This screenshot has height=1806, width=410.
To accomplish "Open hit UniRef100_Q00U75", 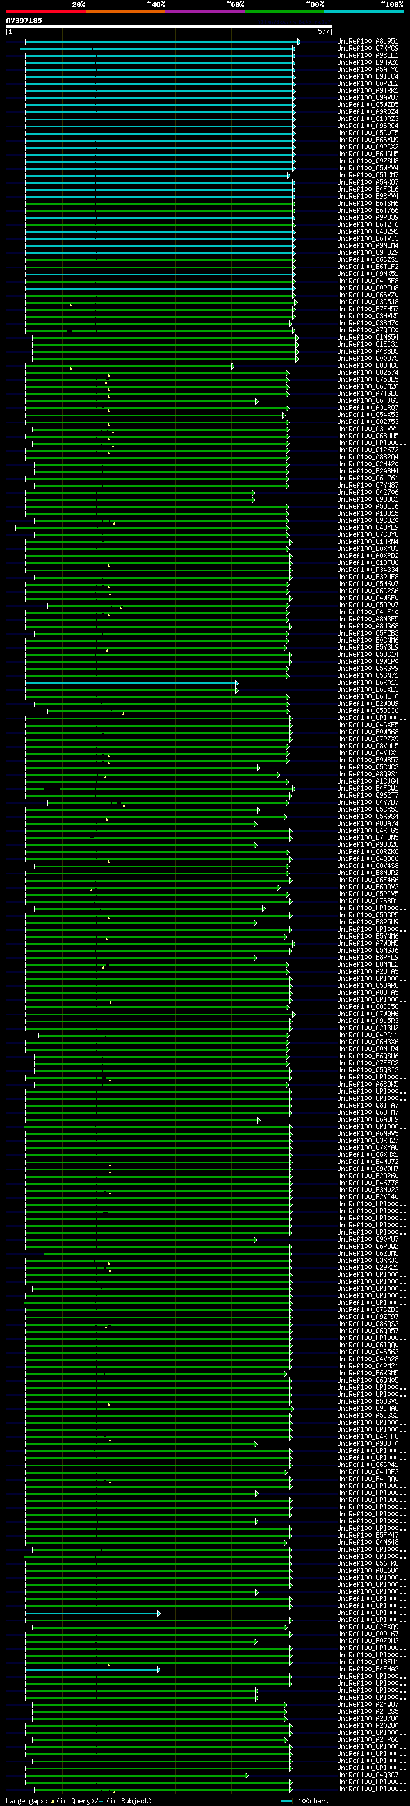I will click(x=368, y=358).
